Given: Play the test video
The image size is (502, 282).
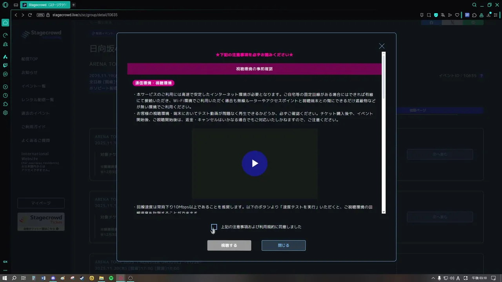Looking at the screenshot, I should (x=255, y=163).
